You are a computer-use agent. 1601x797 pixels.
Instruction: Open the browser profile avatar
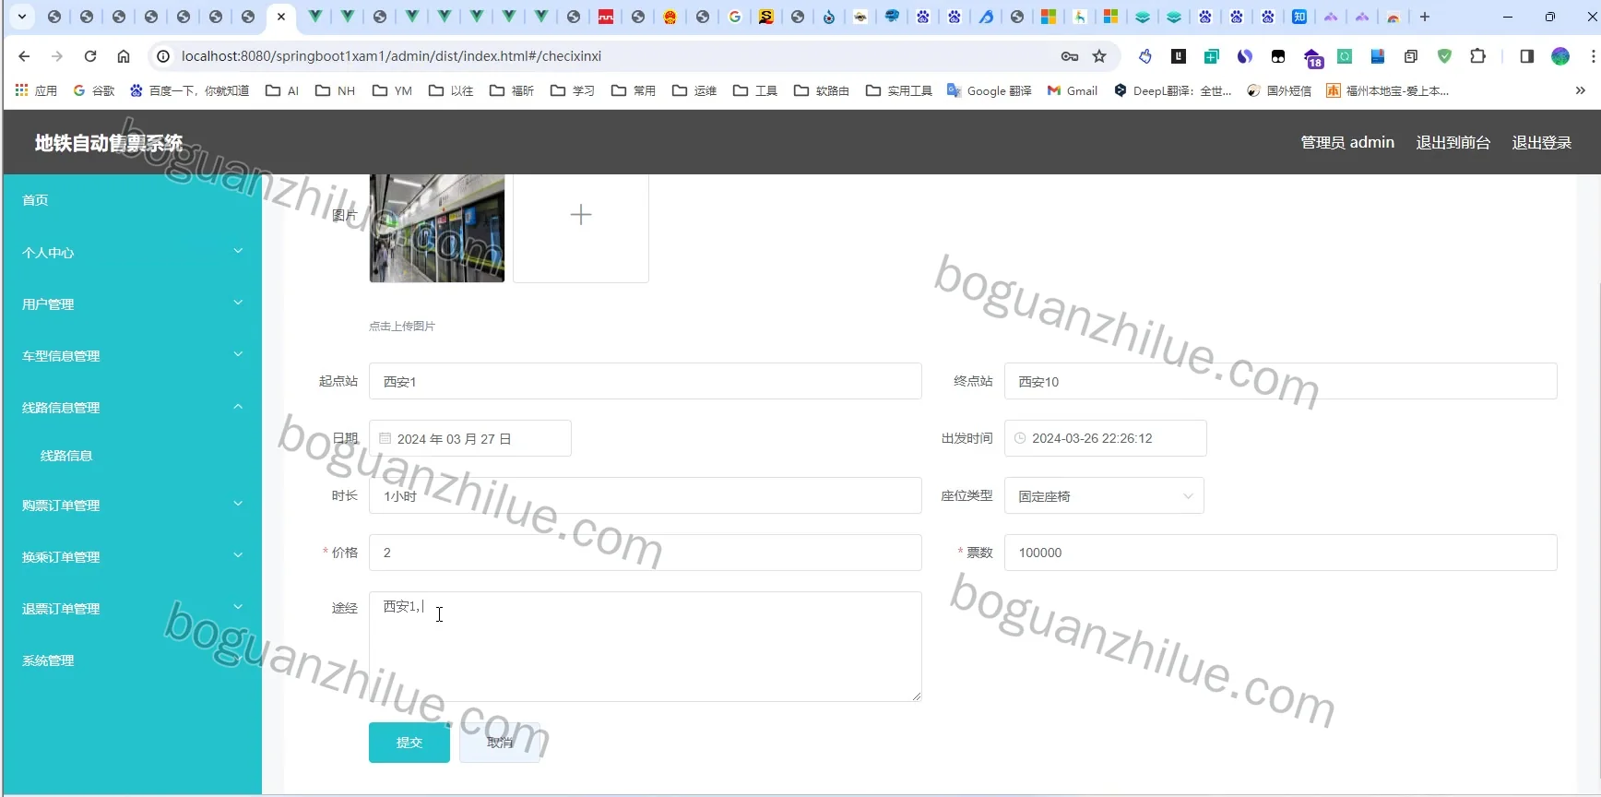pos(1560,56)
